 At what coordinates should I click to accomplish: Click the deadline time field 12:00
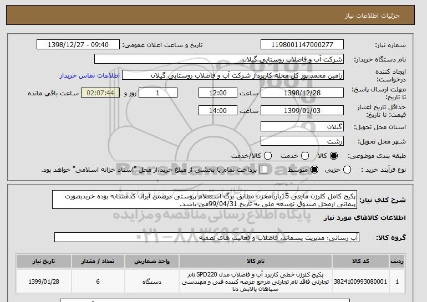click(x=218, y=93)
